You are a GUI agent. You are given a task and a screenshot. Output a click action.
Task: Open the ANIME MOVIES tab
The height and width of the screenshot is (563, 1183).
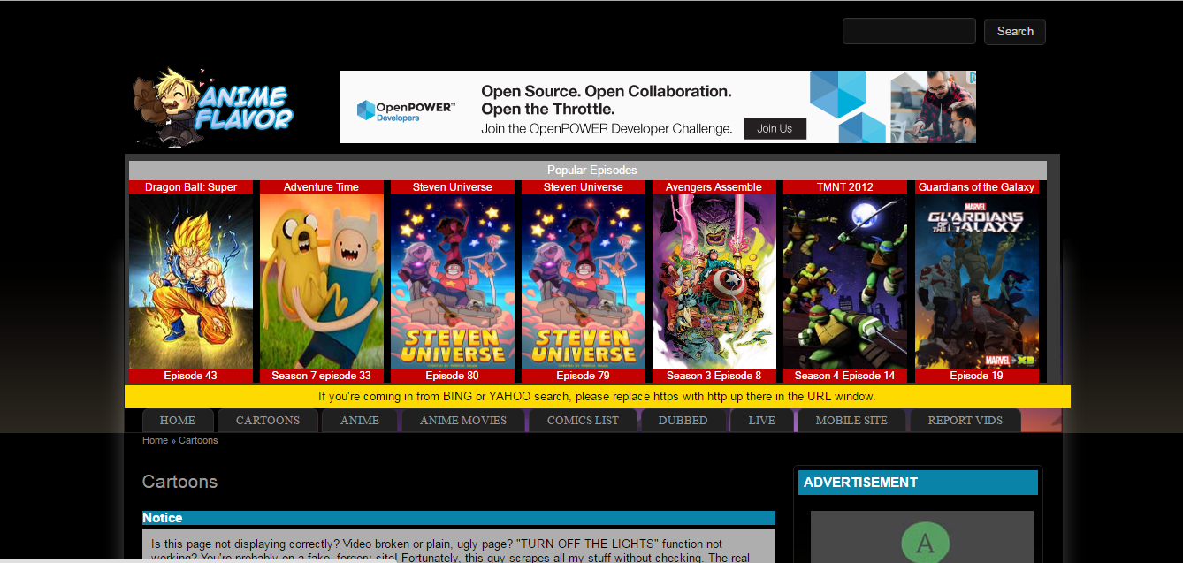click(x=463, y=421)
